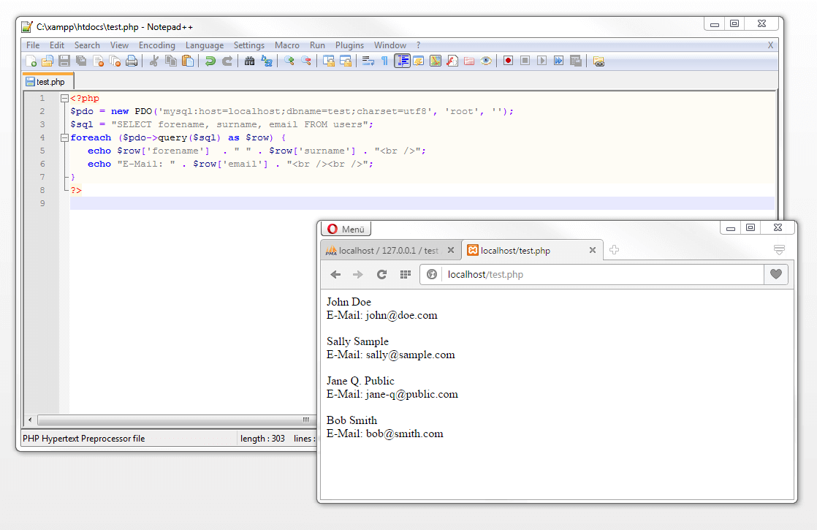Go forward in the Opera browser
Viewport: 817px width, 530px height.
[x=358, y=275]
